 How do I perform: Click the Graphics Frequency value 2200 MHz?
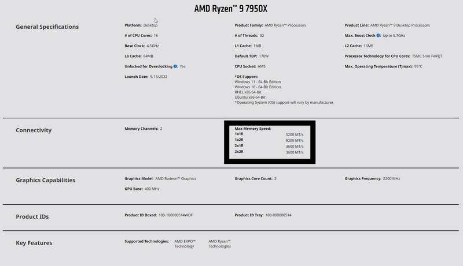tap(392, 179)
